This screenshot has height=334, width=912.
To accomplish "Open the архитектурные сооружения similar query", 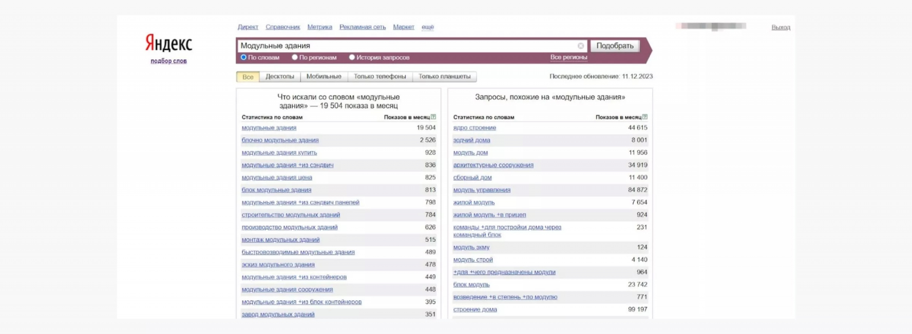I will click(x=493, y=166).
